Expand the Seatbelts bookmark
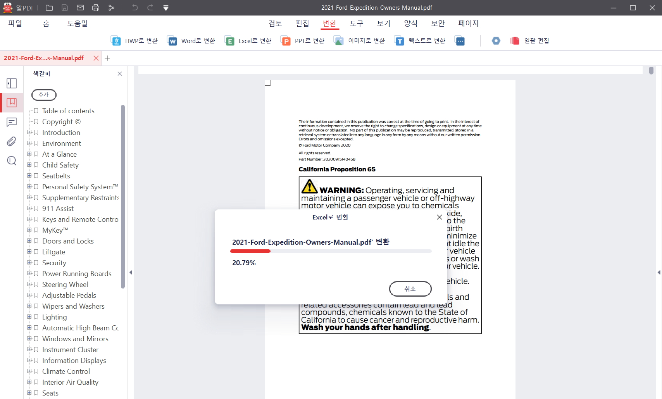The image size is (662, 399). point(29,176)
